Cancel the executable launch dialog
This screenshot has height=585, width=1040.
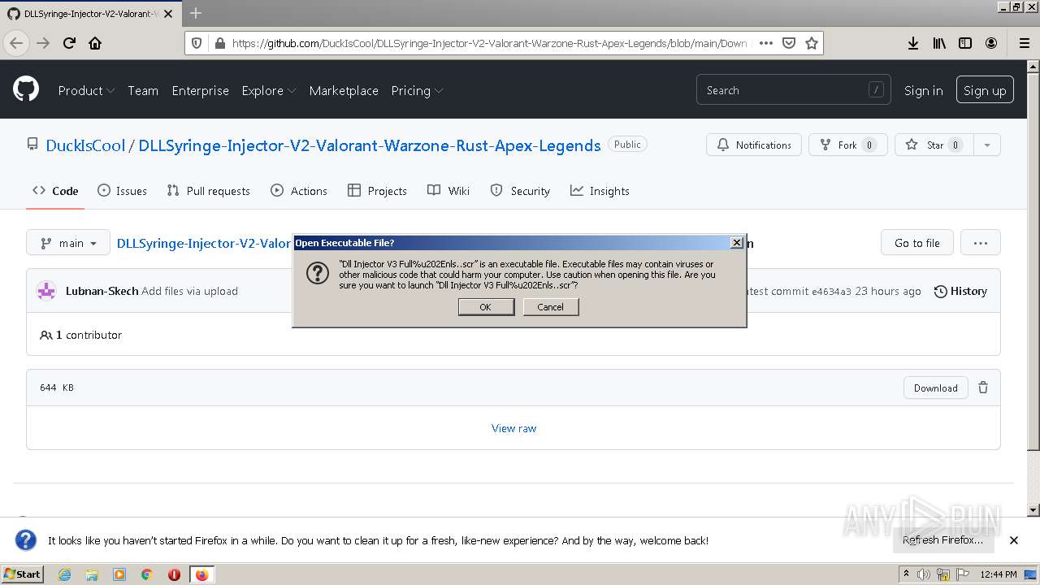(x=550, y=307)
